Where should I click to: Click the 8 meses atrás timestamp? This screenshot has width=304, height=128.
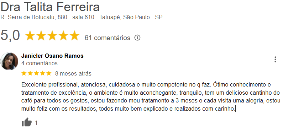73,73
